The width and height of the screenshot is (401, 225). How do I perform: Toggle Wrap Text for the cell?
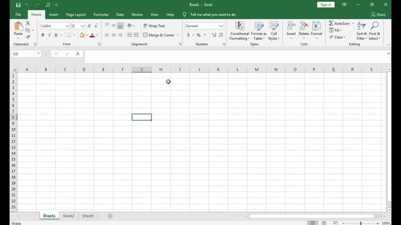tap(154, 26)
